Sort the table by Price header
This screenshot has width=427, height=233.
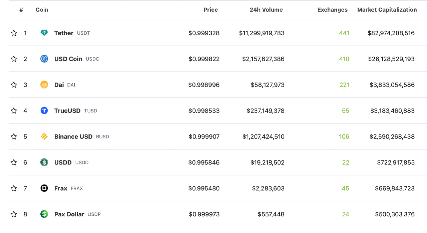[x=210, y=10]
